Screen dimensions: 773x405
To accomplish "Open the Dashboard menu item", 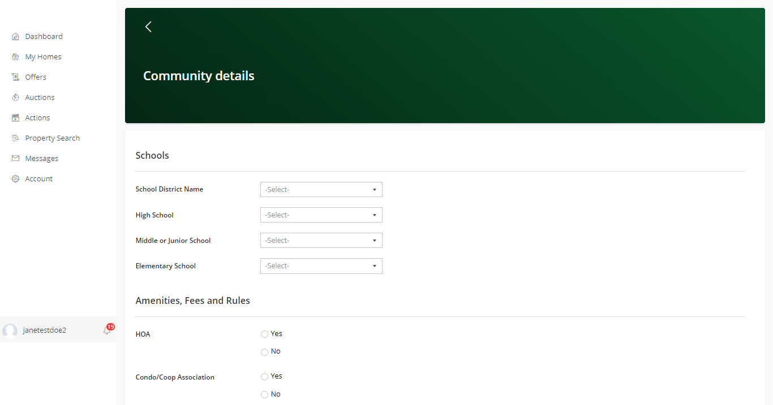I will point(44,37).
